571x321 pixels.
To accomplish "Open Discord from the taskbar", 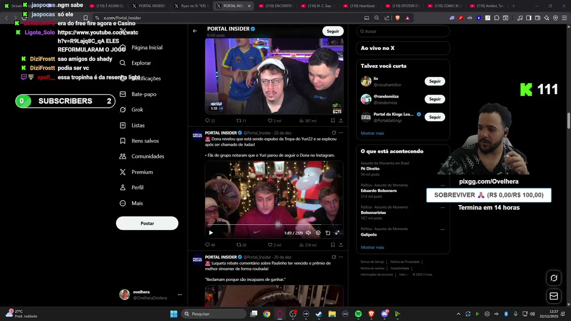I will (385, 314).
